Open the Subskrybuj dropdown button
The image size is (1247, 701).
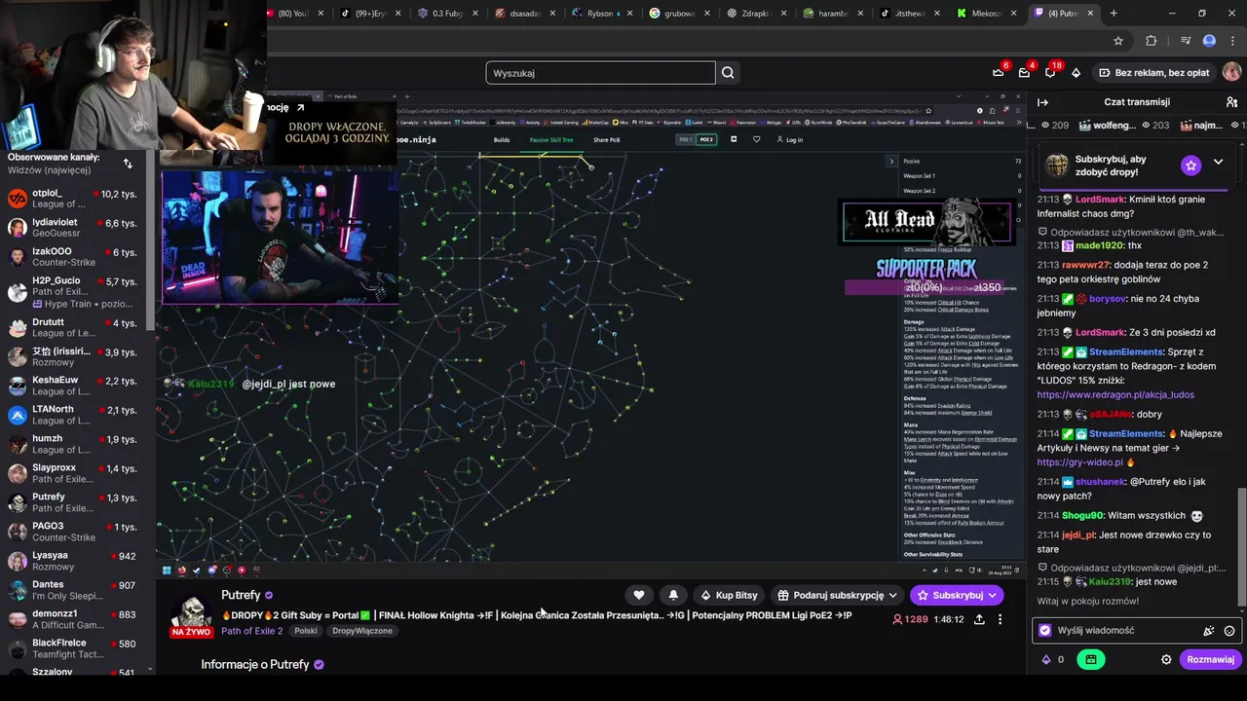(x=957, y=595)
